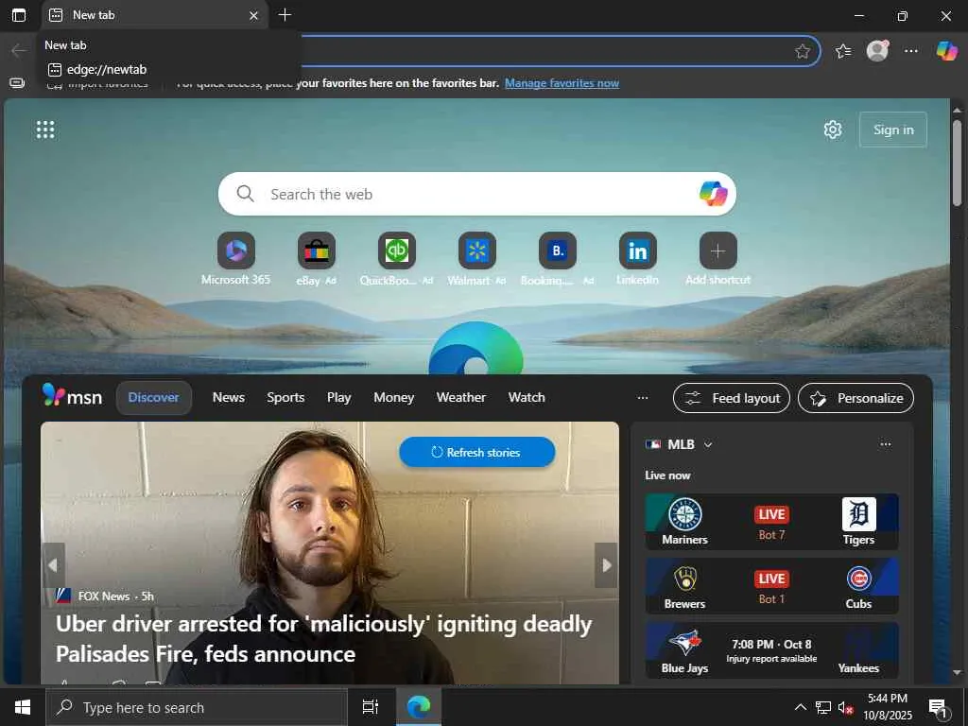Select the Play feed tab
The width and height of the screenshot is (968, 726).
[x=339, y=398]
